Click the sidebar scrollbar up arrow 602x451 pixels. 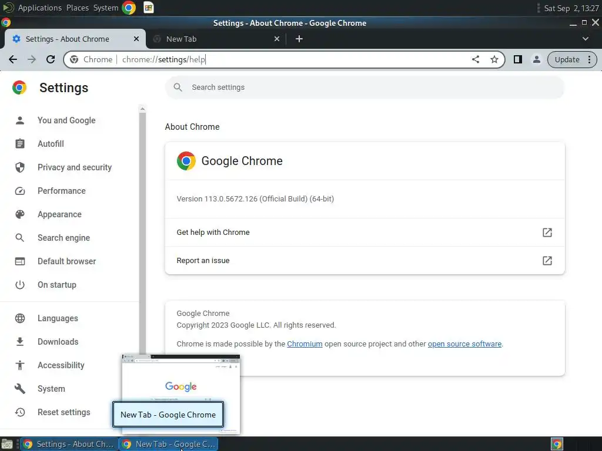tap(142, 109)
